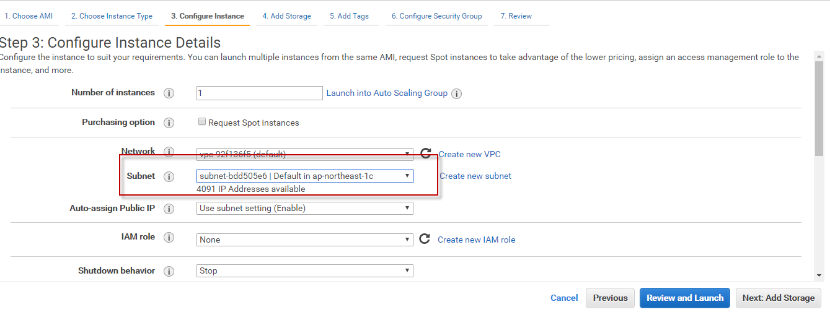Click info icon beside IAM role

(x=169, y=238)
